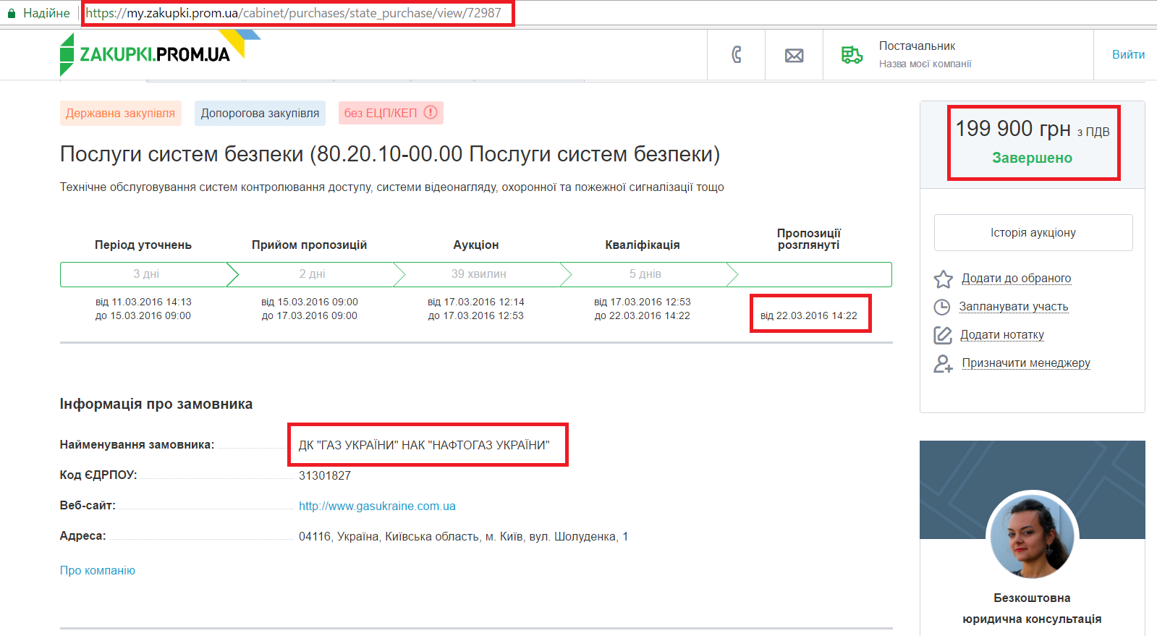Open Історія аукціону button

coord(1033,232)
